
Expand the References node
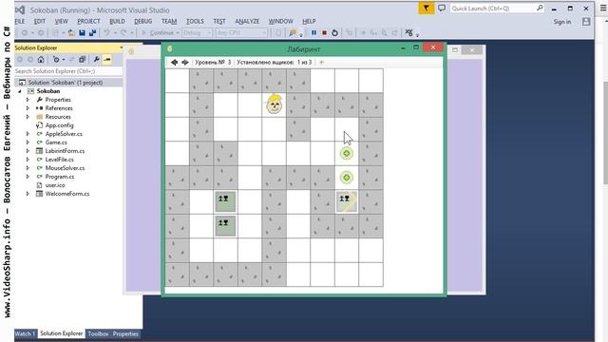(x=28, y=108)
